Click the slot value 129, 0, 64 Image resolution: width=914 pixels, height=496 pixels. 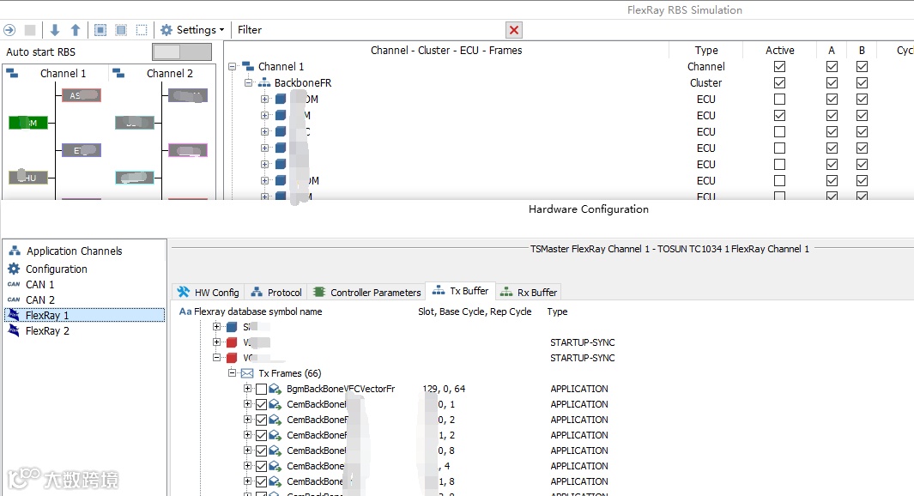445,389
